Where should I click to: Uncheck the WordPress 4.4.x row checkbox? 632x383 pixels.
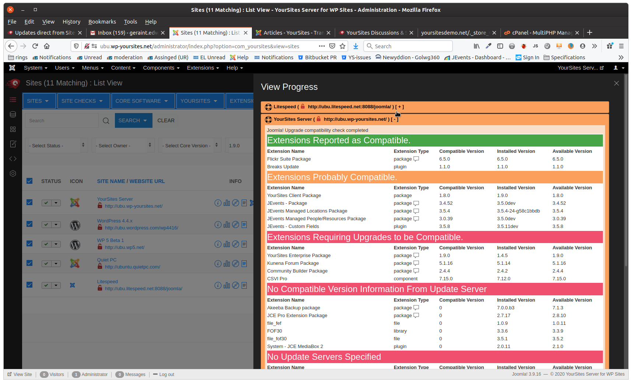(x=29, y=224)
